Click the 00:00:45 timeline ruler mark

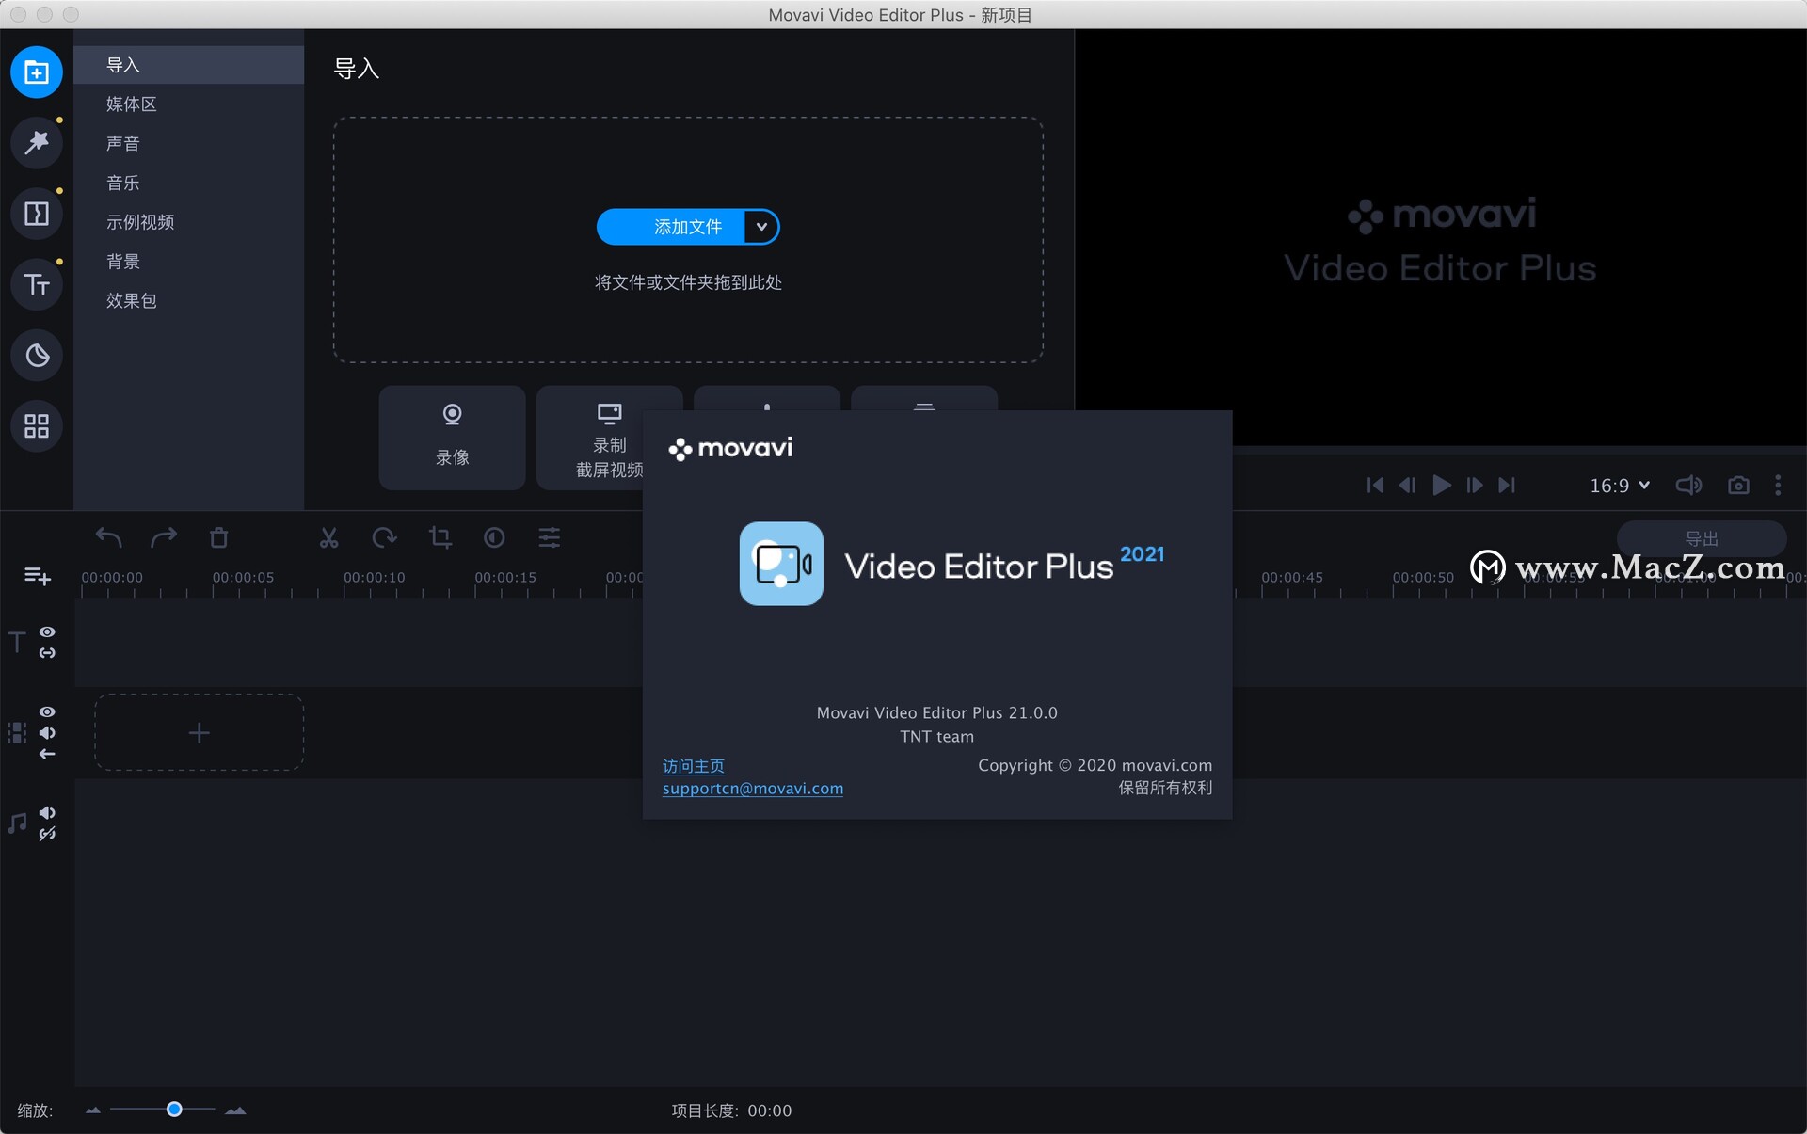pyautogui.click(x=1291, y=577)
